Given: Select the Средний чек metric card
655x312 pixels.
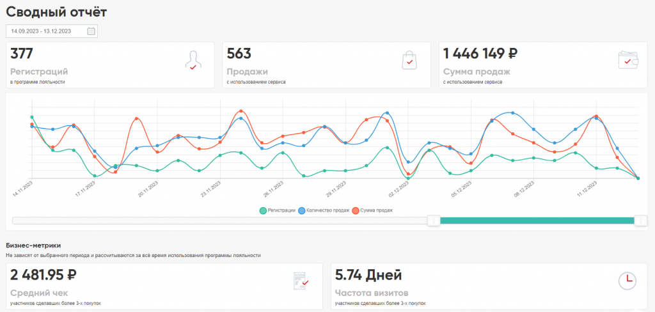Looking at the screenshot, I should click(x=164, y=286).
